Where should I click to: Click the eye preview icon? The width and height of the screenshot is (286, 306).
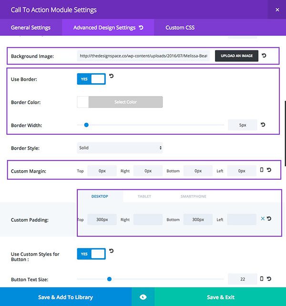tap(143, 297)
